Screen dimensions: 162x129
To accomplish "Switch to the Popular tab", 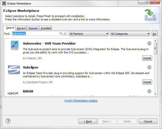I will 33,28.
